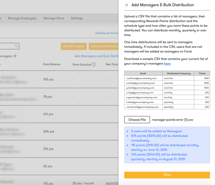Click the Distribute Points link
This screenshot has height=185, width=215.
coord(107,33)
